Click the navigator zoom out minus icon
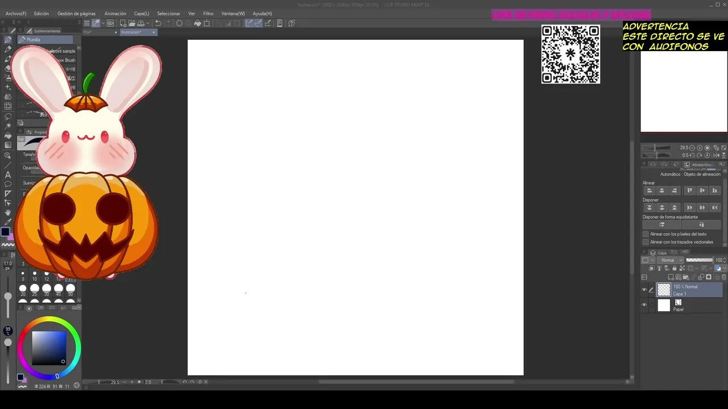 pos(692,147)
